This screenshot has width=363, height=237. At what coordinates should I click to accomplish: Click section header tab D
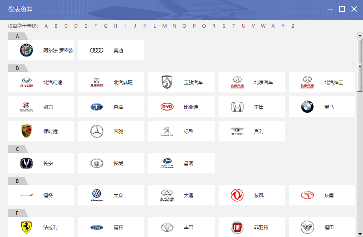coord(18,181)
